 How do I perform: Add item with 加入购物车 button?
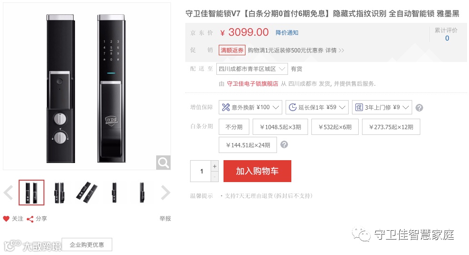257,171
